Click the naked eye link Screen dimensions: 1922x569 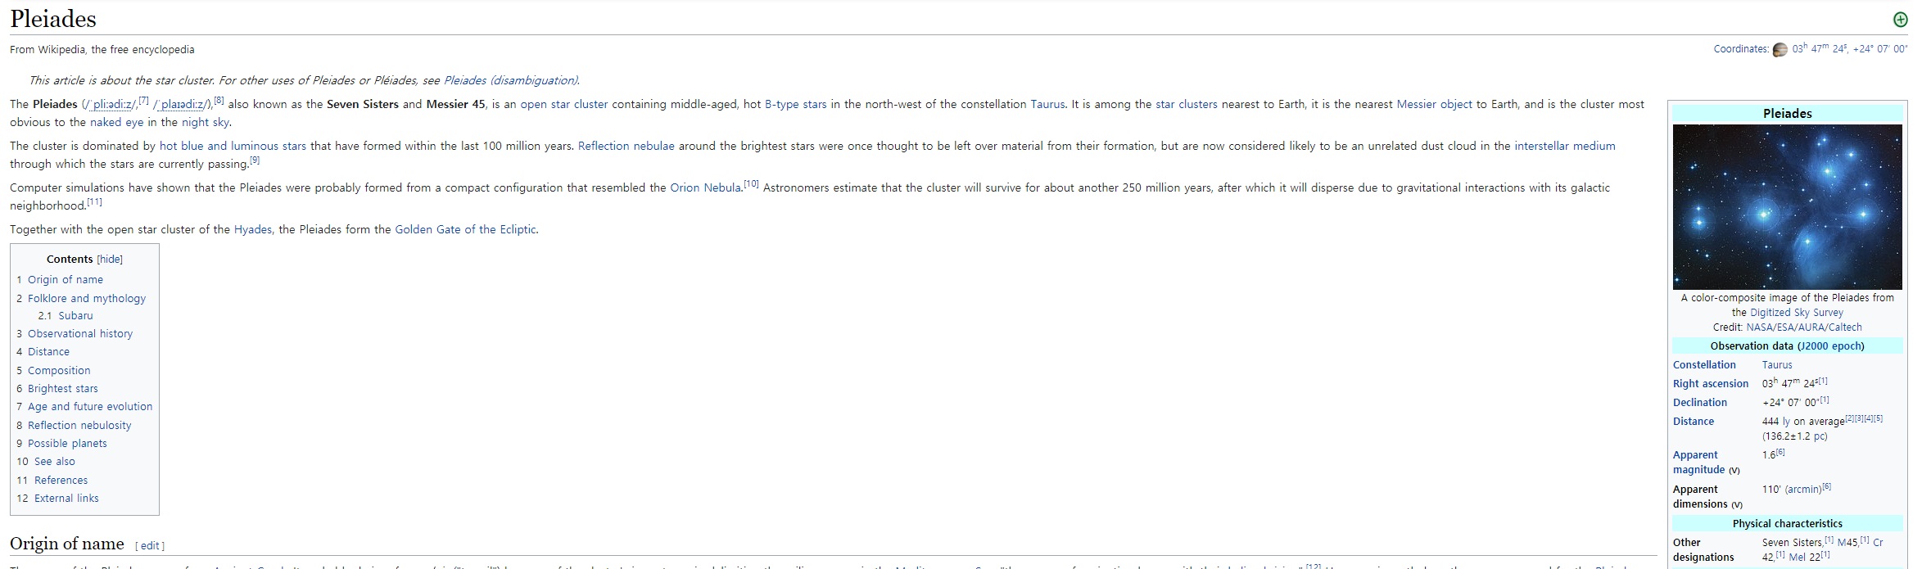pos(116,122)
